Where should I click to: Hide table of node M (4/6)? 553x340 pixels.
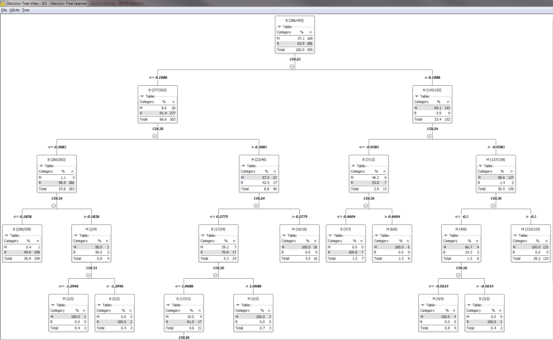pyautogui.click(x=446, y=235)
